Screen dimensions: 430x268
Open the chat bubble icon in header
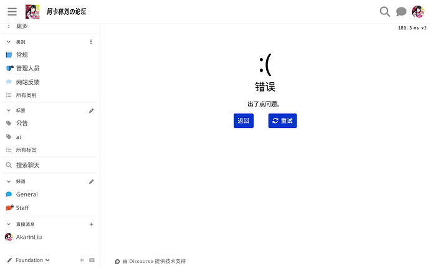point(401,11)
